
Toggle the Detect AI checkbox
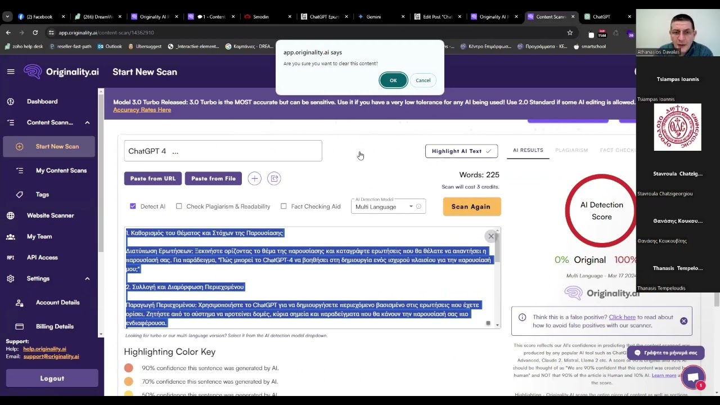point(133,206)
